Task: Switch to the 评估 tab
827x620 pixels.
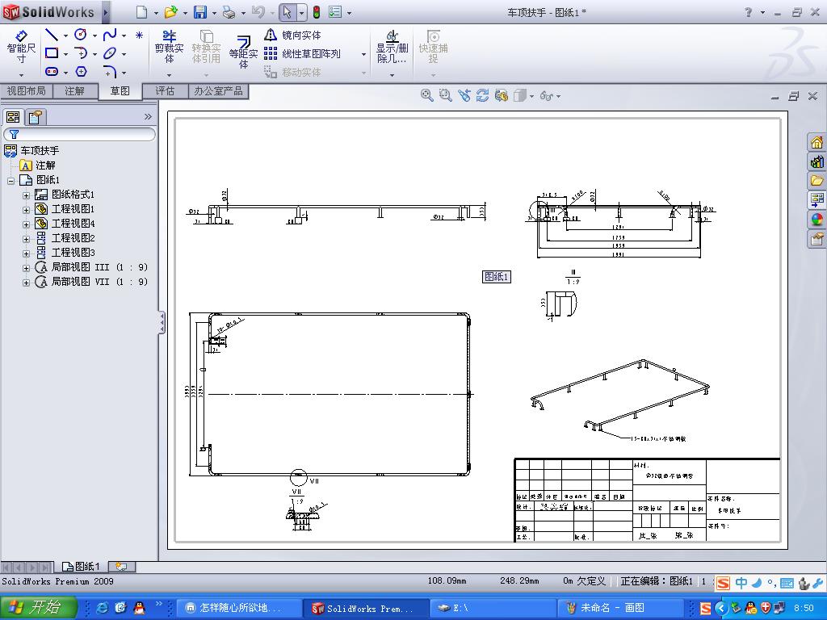Action: click(165, 91)
